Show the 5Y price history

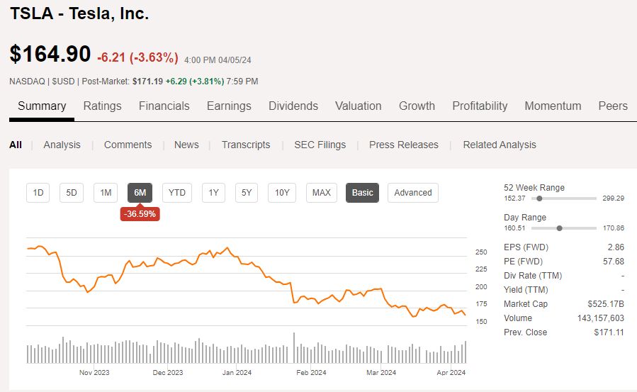247,193
